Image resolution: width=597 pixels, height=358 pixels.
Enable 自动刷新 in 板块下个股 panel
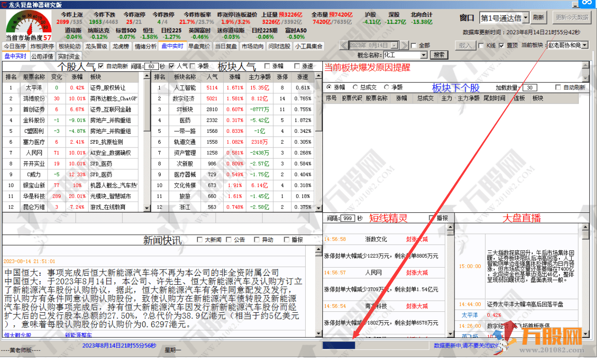pyautogui.click(x=558, y=88)
